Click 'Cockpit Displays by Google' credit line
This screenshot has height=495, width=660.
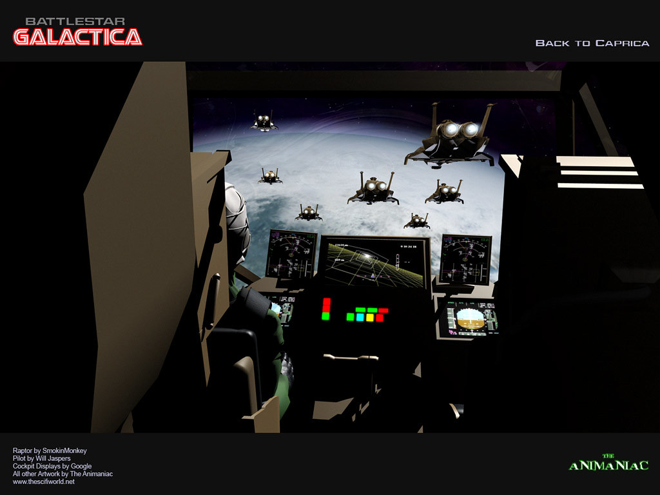coord(52,466)
